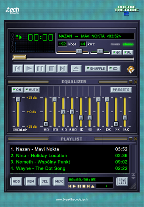
Task: Click the Previous Track button in main transport
Action: click(18, 68)
